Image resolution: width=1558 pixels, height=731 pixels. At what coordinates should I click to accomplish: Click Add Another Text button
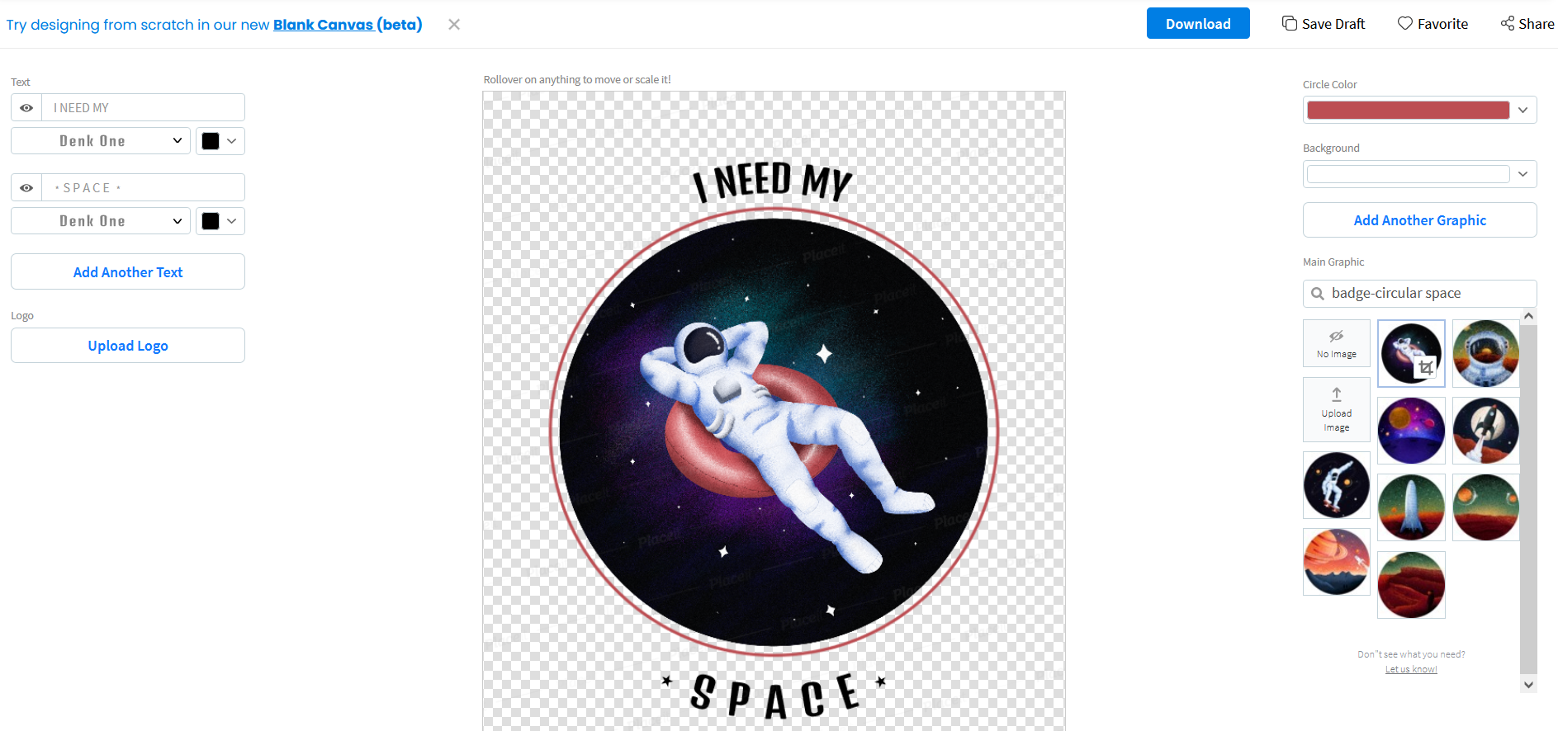(128, 272)
